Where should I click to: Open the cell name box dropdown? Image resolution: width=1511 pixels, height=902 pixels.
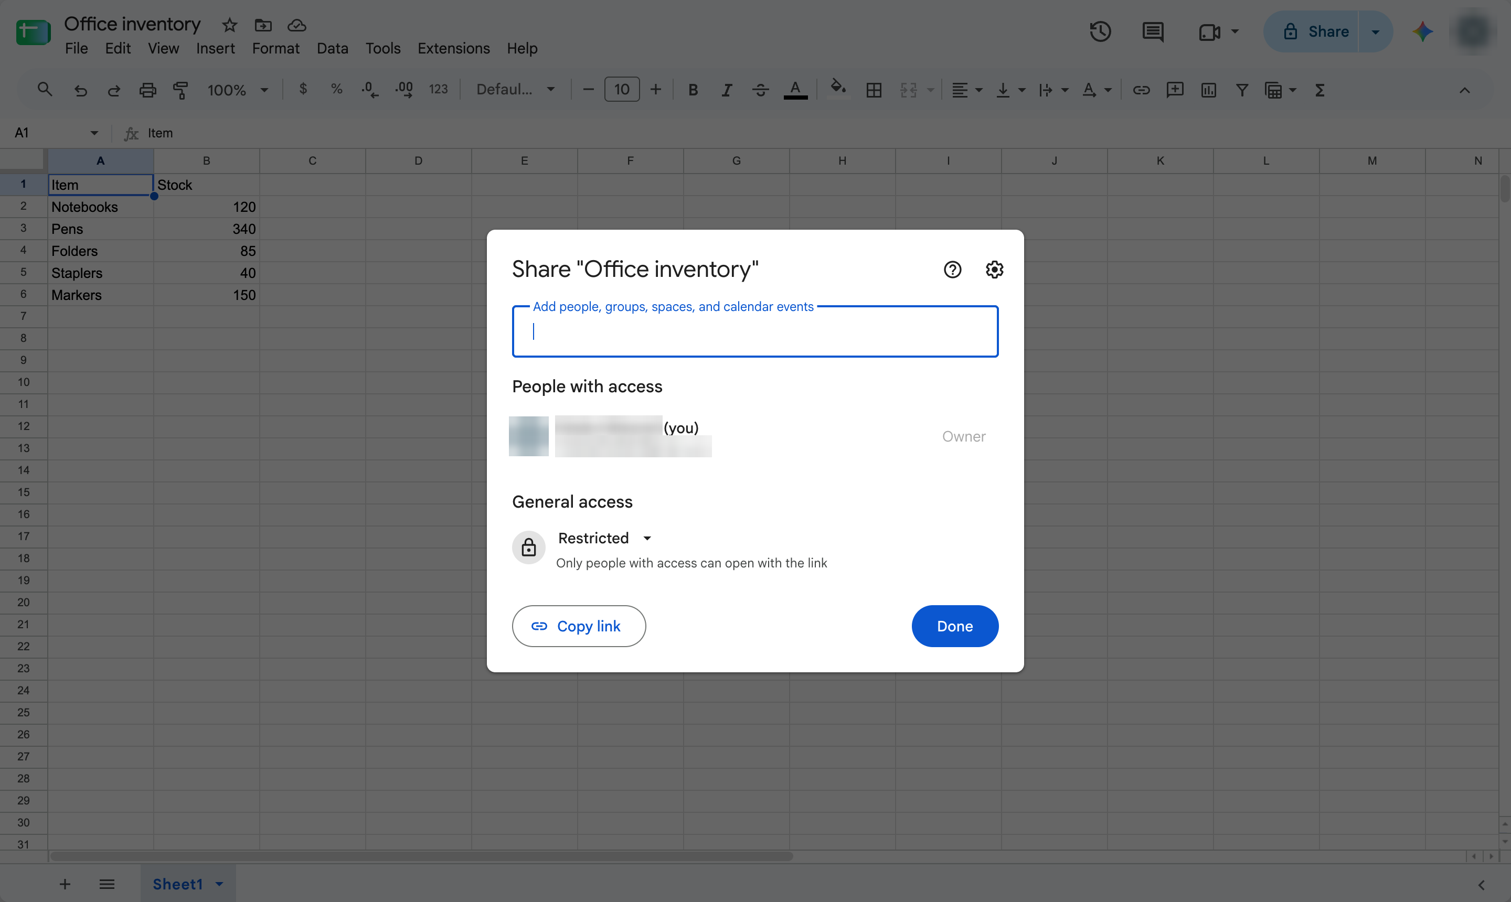[94, 133]
